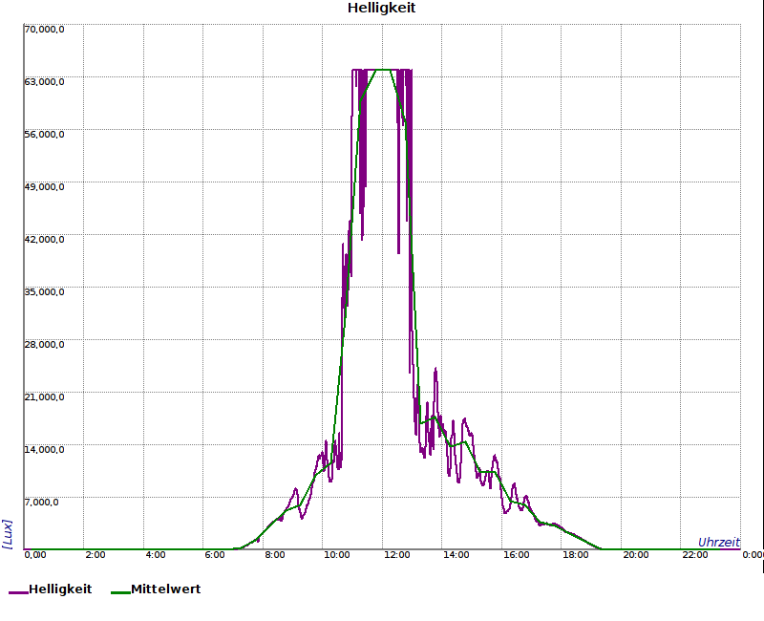Click the y-axis label "63,000,0"
The height and width of the screenshot is (621, 764).
point(44,82)
